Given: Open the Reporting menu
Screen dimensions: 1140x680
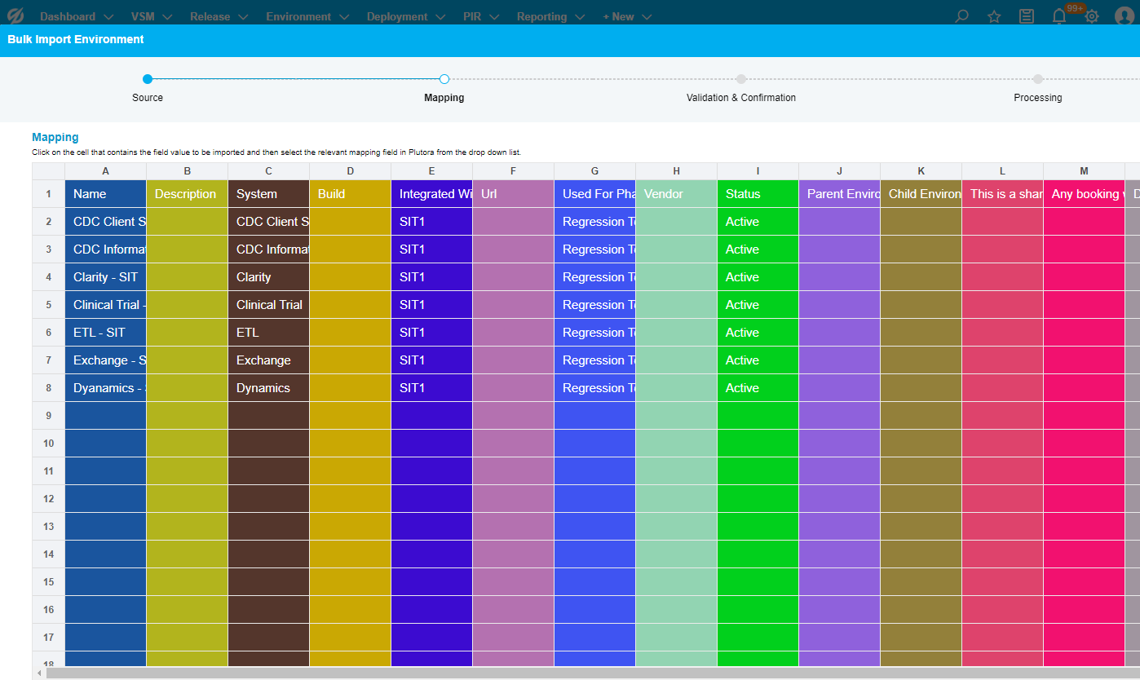Looking at the screenshot, I should (550, 16).
